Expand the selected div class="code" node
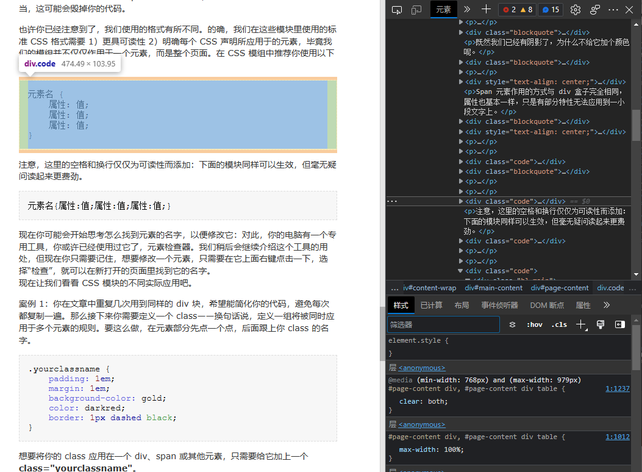The width and height of the screenshot is (642, 472). 462,201
